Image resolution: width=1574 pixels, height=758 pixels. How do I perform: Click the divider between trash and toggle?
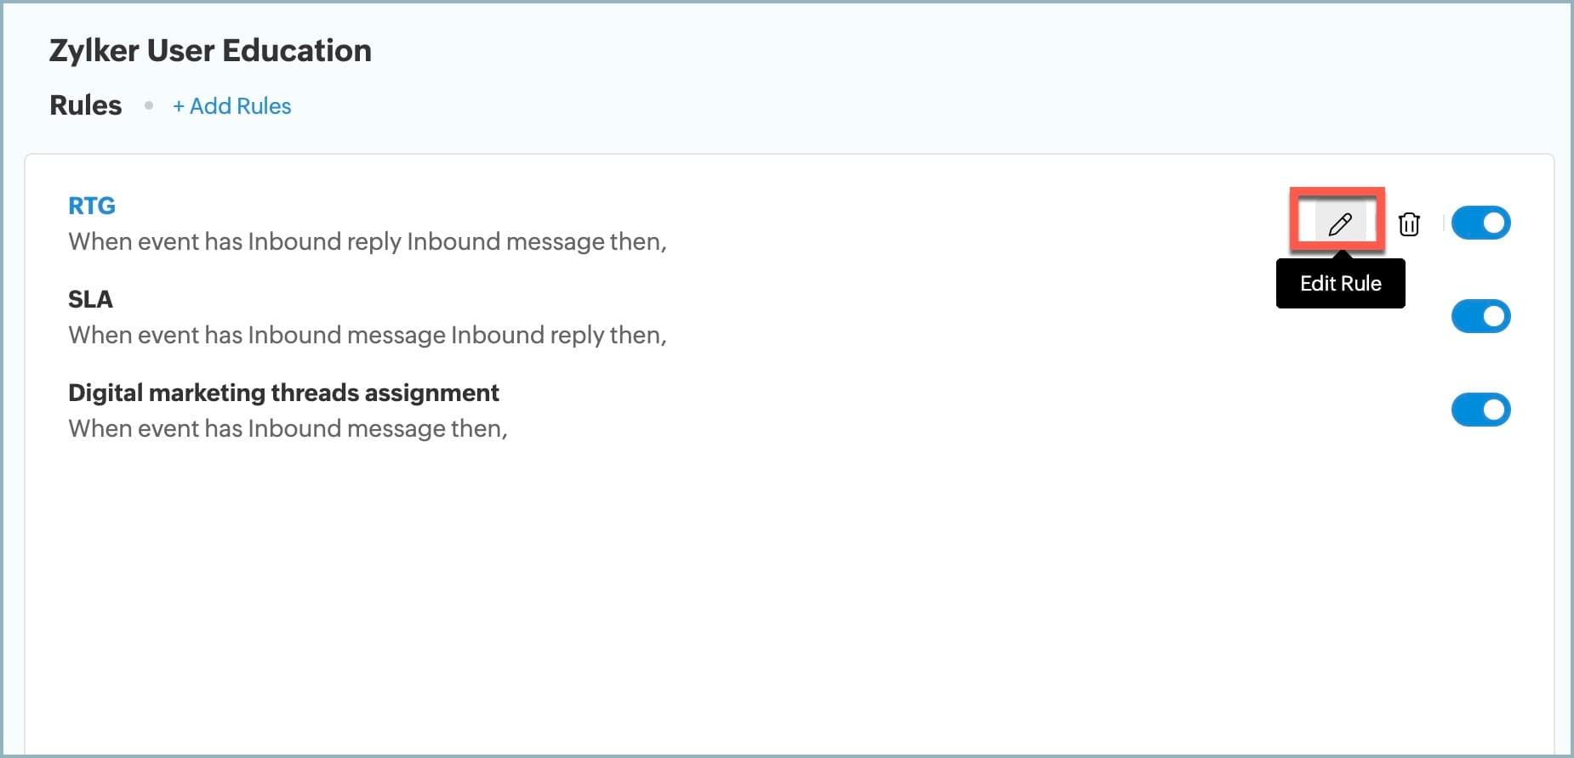tap(1443, 223)
